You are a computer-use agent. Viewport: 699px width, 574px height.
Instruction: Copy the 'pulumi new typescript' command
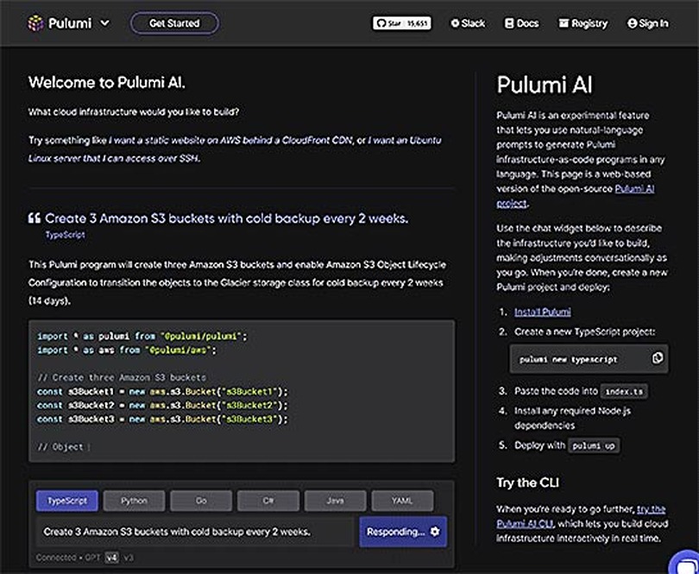(658, 358)
